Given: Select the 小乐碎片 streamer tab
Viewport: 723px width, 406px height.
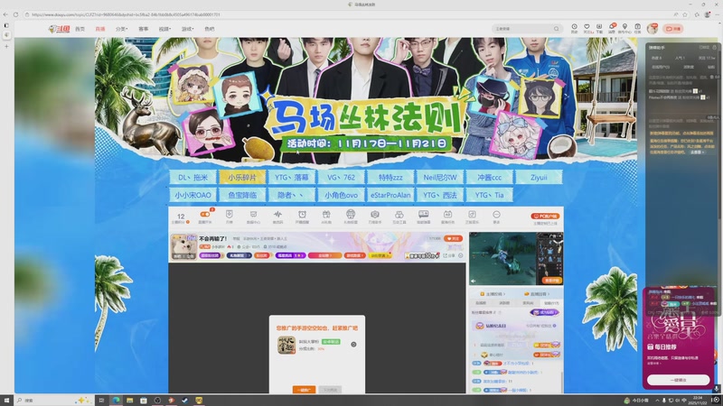Looking at the screenshot, I should (242, 177).
